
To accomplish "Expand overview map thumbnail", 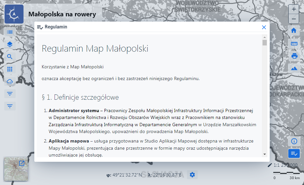I will (x=22, y=163).
